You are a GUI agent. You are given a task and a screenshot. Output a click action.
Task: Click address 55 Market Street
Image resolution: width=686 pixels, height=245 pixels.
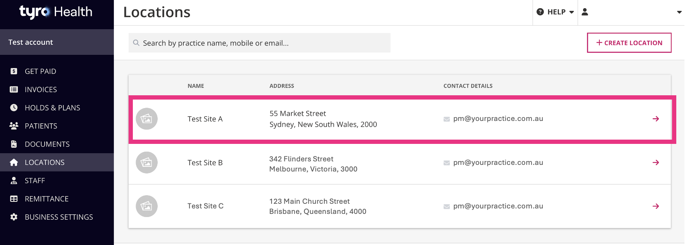[298, 114]
